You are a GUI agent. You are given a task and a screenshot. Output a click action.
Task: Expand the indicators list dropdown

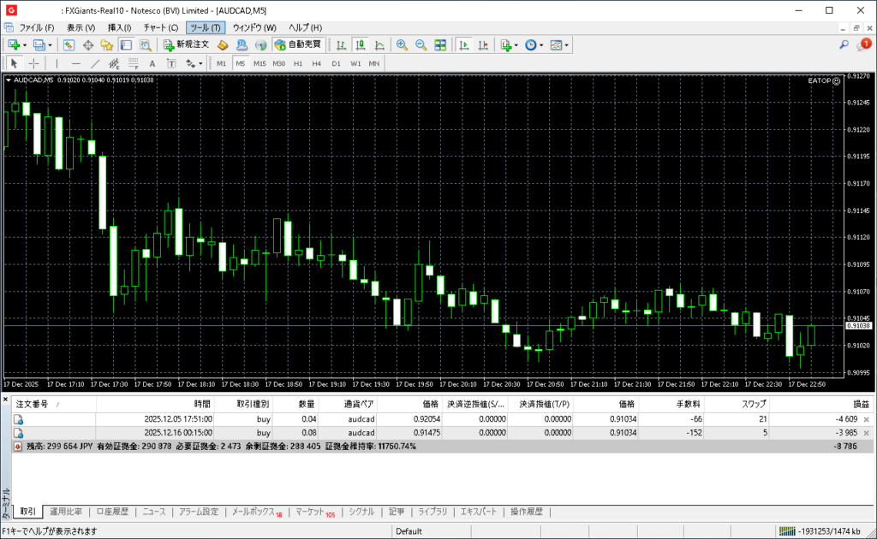click(517, 44)
